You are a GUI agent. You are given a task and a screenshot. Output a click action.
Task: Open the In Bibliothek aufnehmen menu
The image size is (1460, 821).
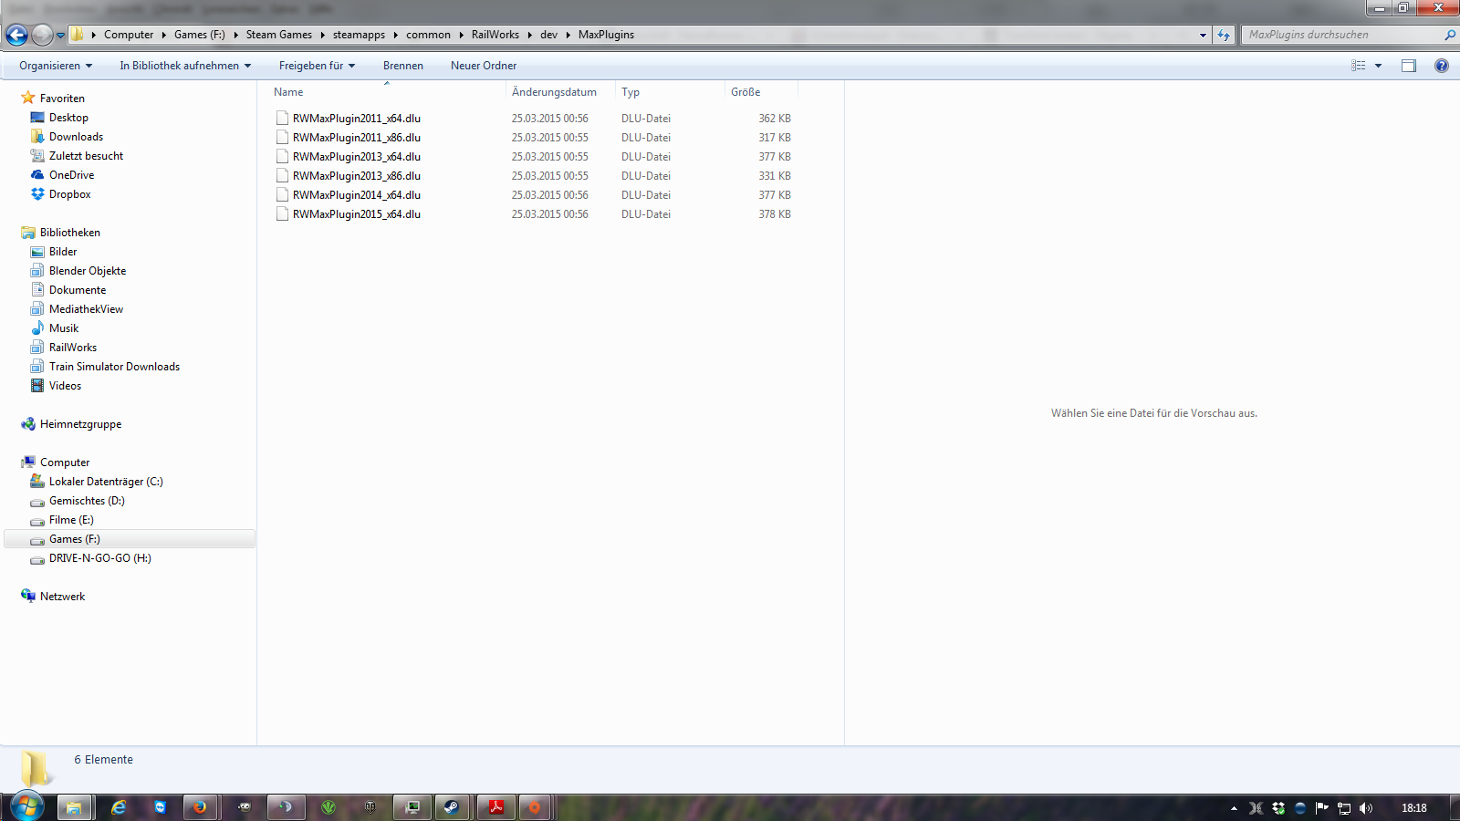[185, 66]
